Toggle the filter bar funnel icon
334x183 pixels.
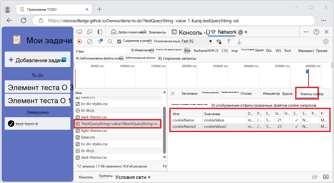click(x=100, y=41)
